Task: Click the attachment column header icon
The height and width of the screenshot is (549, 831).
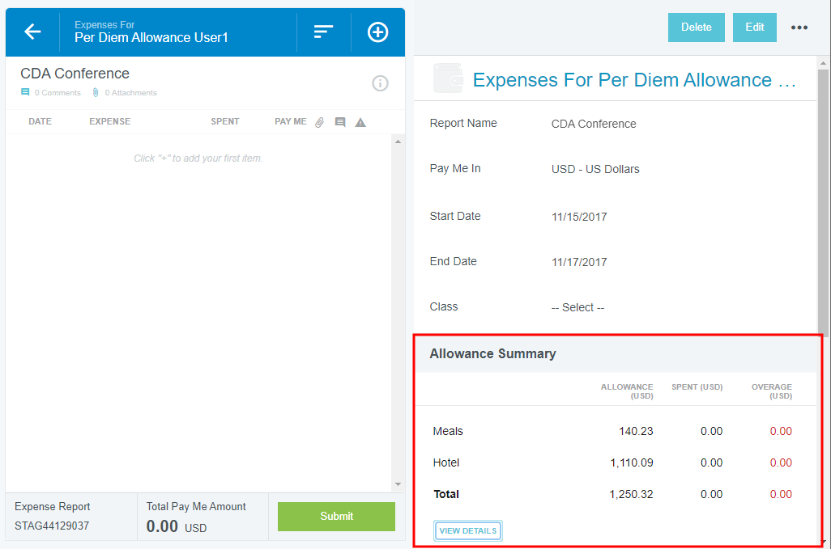Action: tap(320, 122)
